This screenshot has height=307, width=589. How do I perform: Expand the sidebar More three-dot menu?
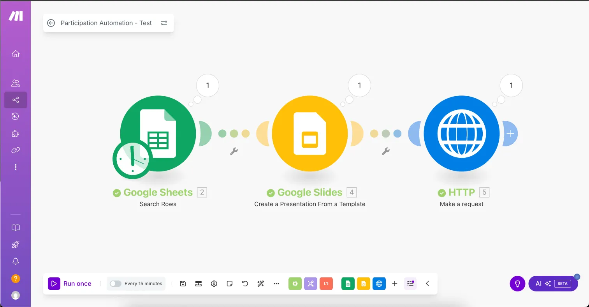coord(16,167)
